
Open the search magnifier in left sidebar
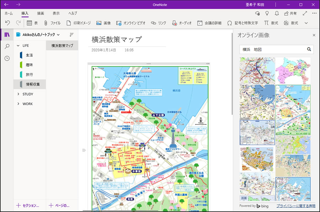pyautogui.click(x=7, y=46)
